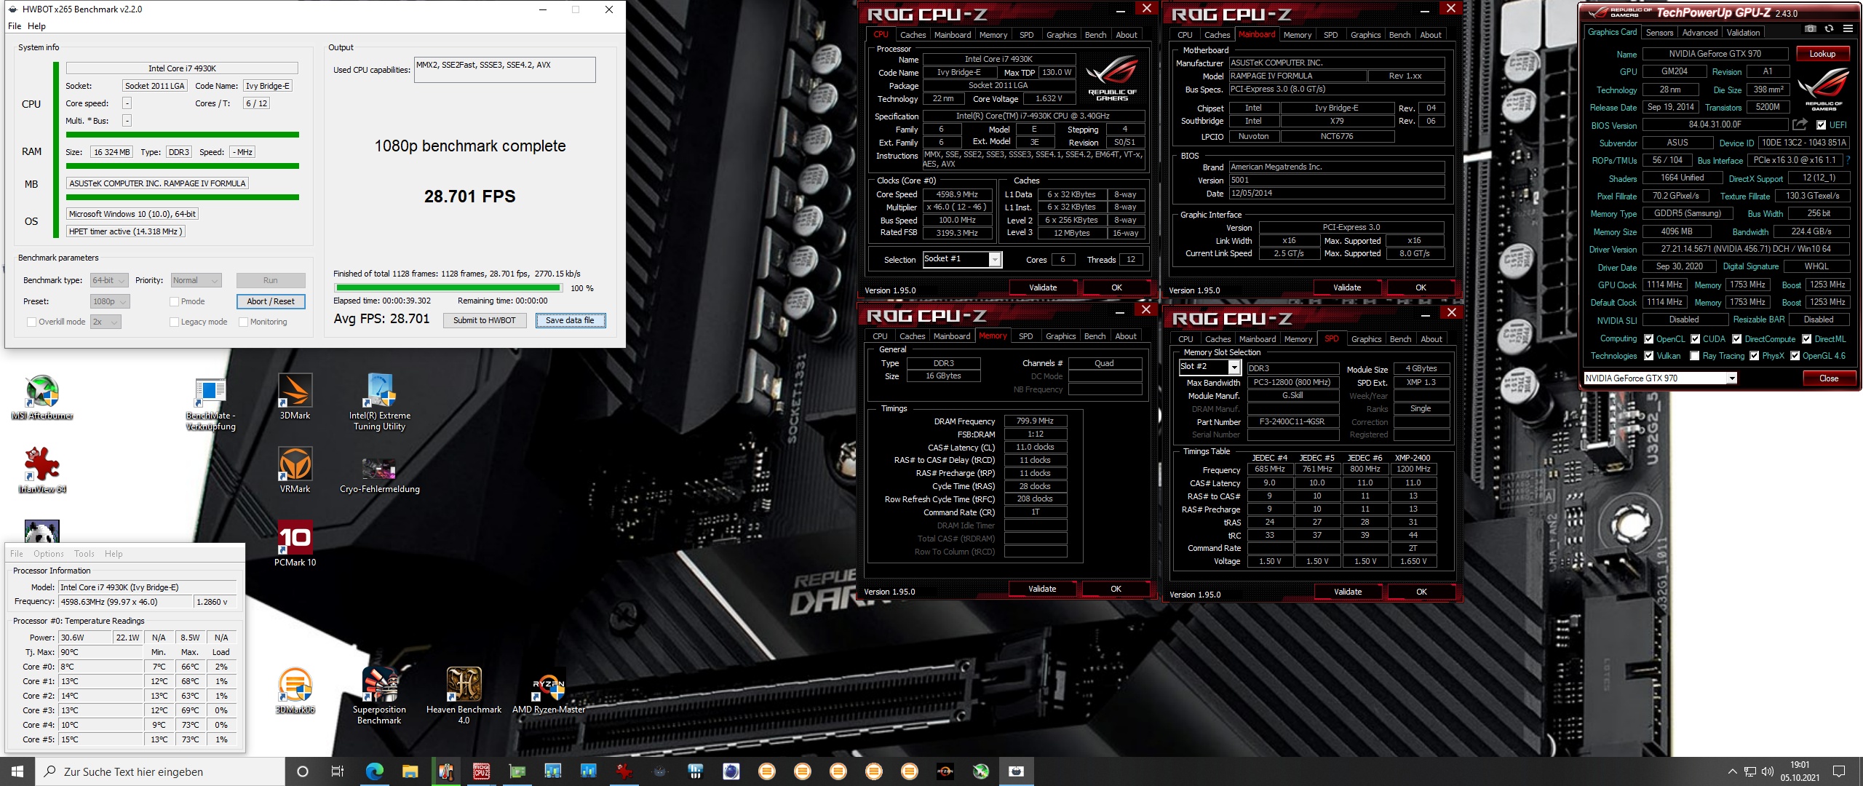Click the CPU name field Intel Core i7 4930K

pos(182,68)
